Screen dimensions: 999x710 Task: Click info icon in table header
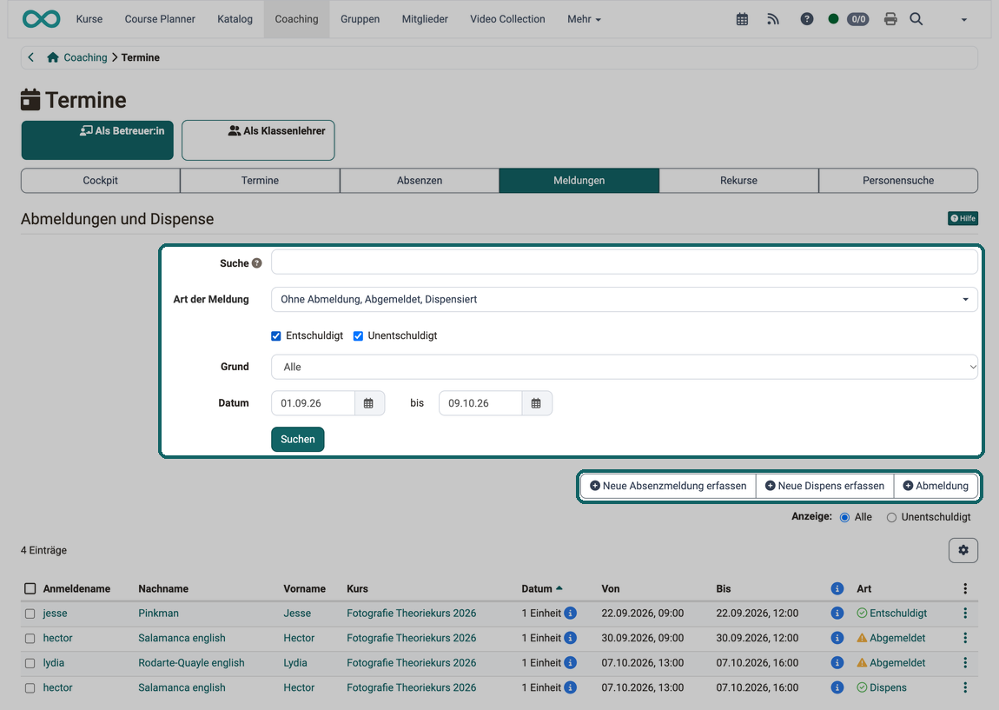[x=837, y=588]
